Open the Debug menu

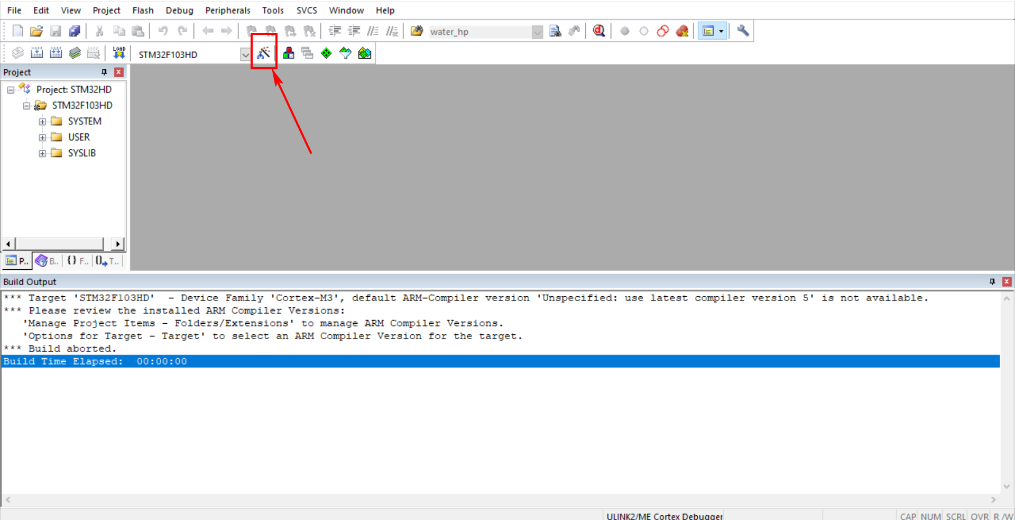point(179,10)
